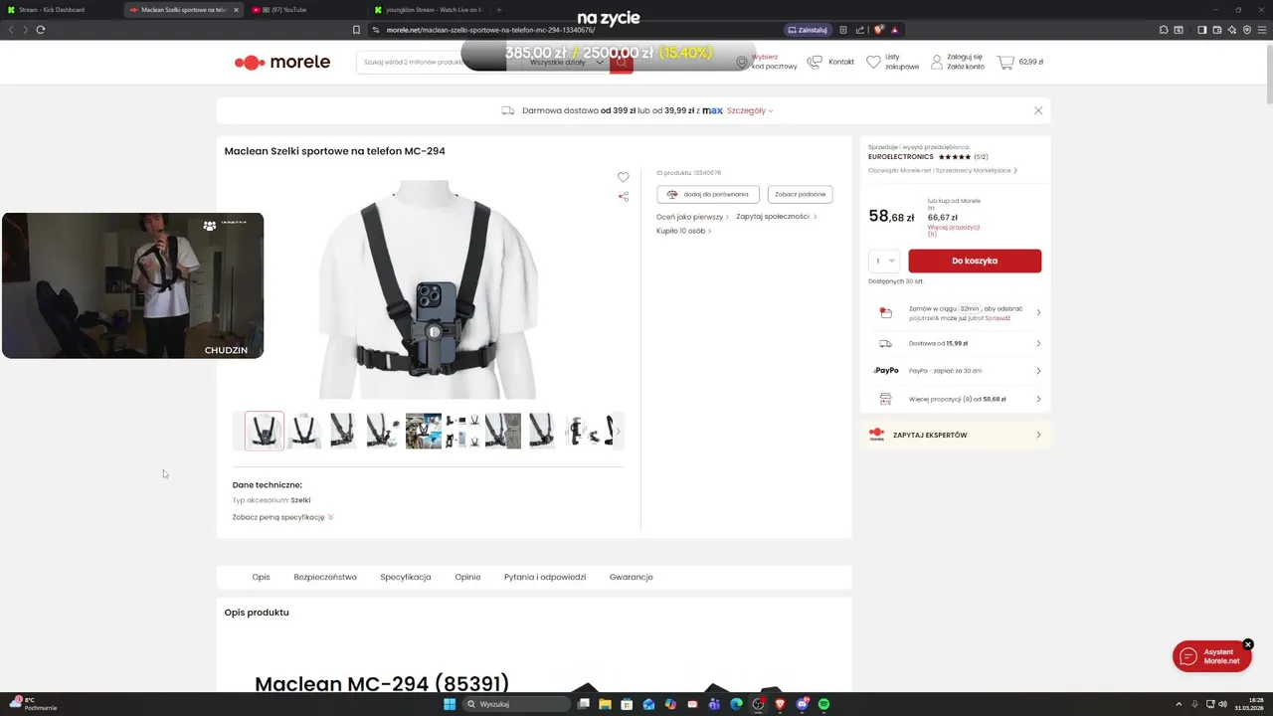Screen dimensions: 1273x716
Task: Open new browser tab with plus
Action: pos(499,9)
